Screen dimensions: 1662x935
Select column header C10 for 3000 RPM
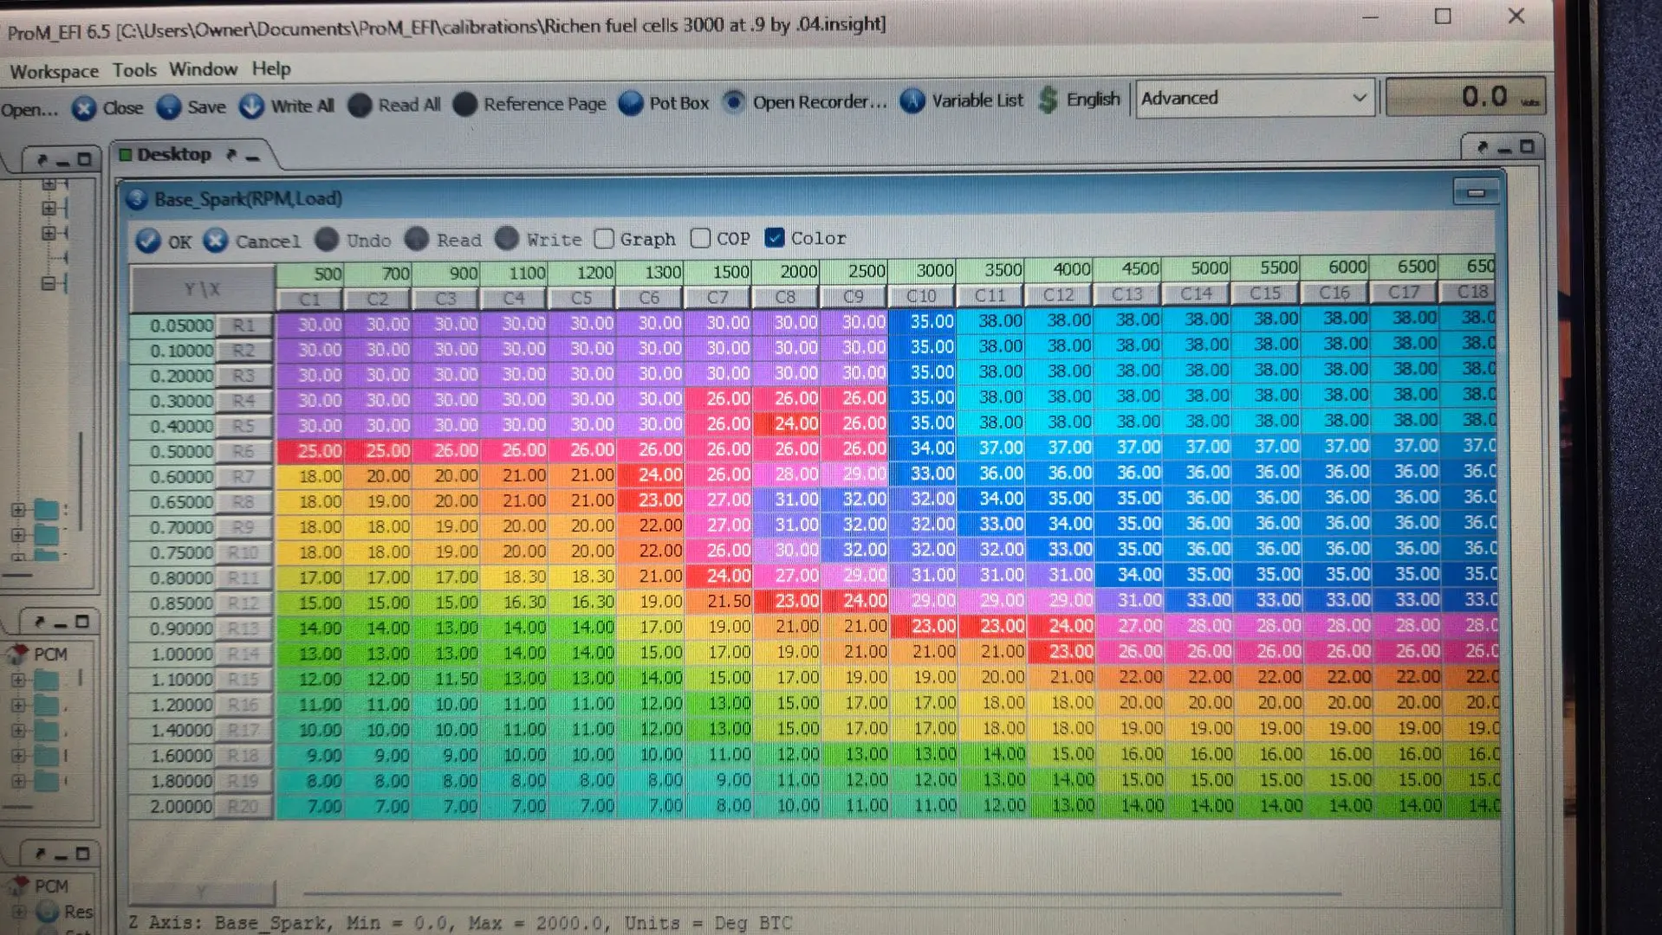click(921, 296)
